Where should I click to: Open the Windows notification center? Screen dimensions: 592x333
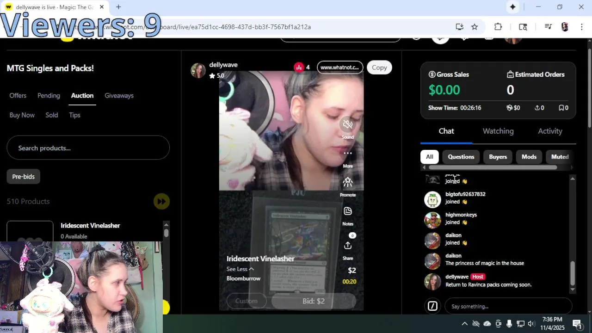point(577,324)
